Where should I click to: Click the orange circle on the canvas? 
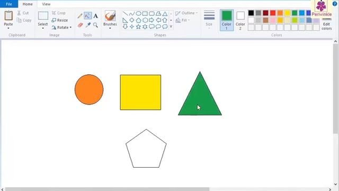point(89,90)
